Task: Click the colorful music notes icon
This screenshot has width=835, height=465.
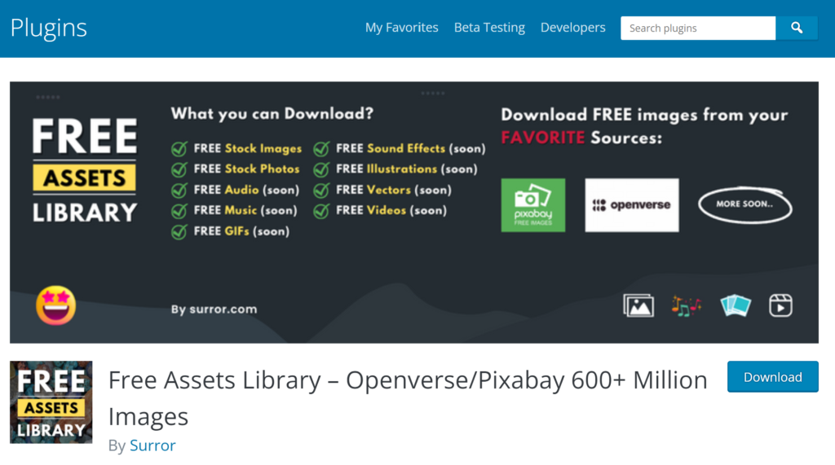Action: 686,305
